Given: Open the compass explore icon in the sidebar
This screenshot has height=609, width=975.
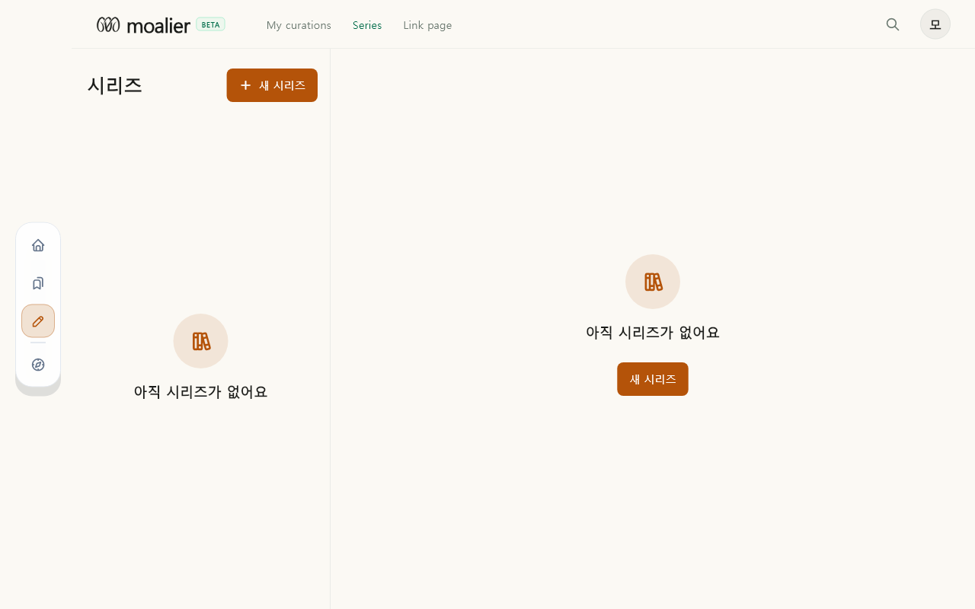Looking at the screenshot, I should tap(38, 365).
